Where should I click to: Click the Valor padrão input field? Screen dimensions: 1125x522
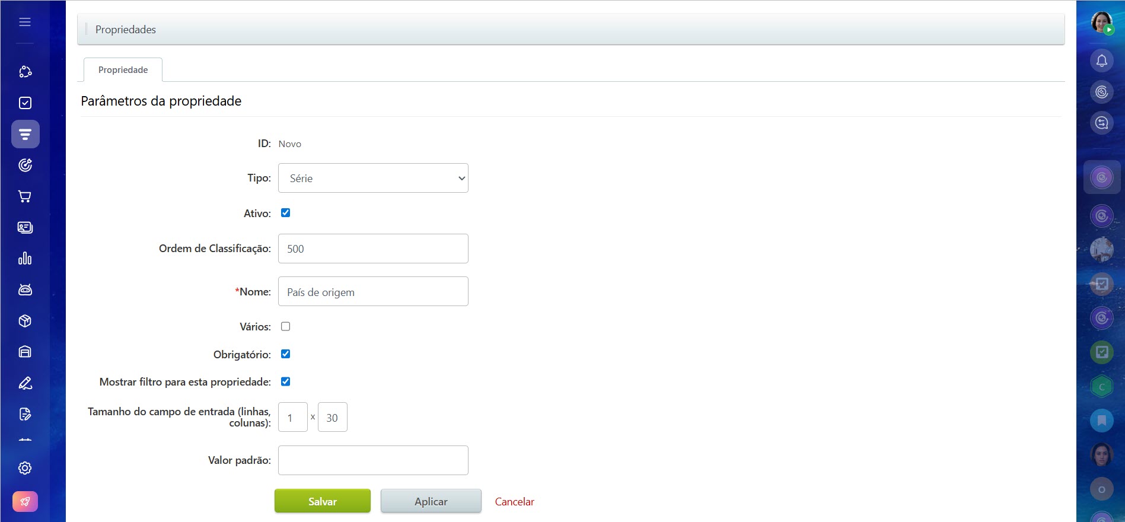373,460
